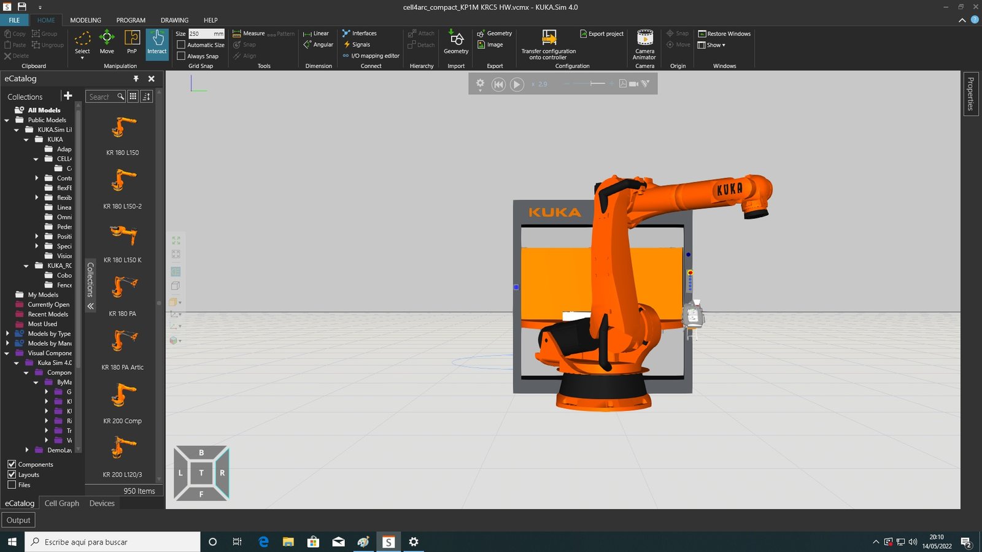Check the Files filter
982x552 pixels.
pos(12,485)
